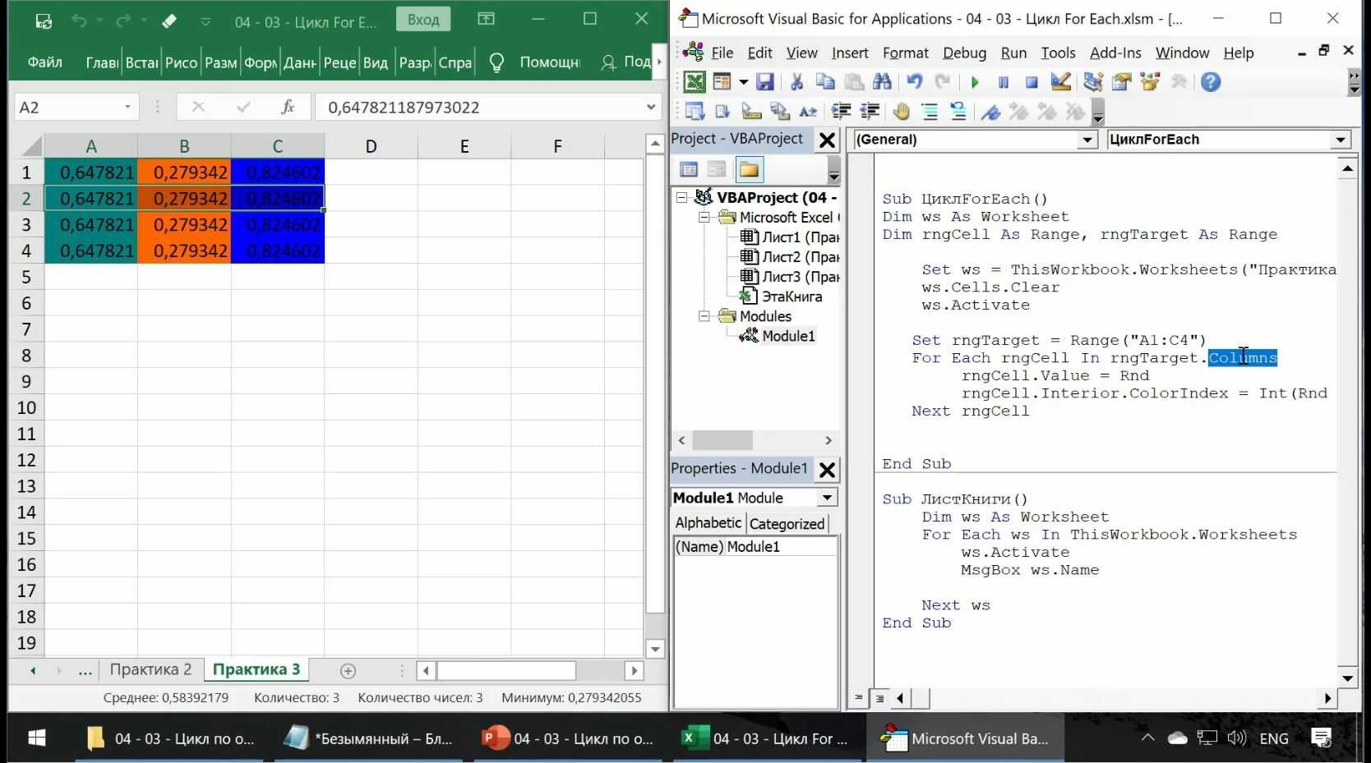This screenshot has width=1371, height=763.
Task: Open the Add-Ins menu
Action: (1115, 53)
